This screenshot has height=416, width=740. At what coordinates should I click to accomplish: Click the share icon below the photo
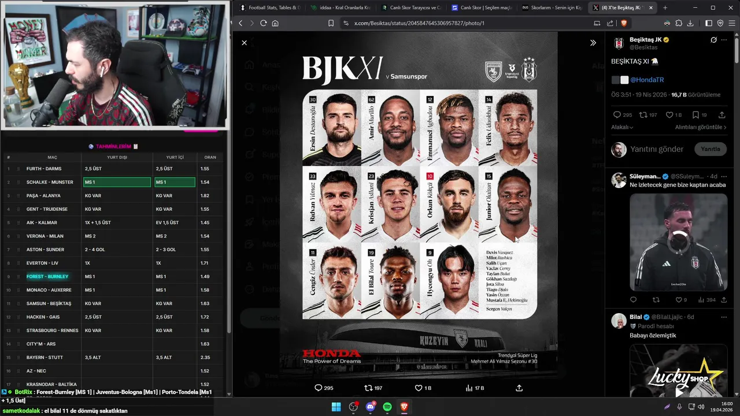pos(519,388)
